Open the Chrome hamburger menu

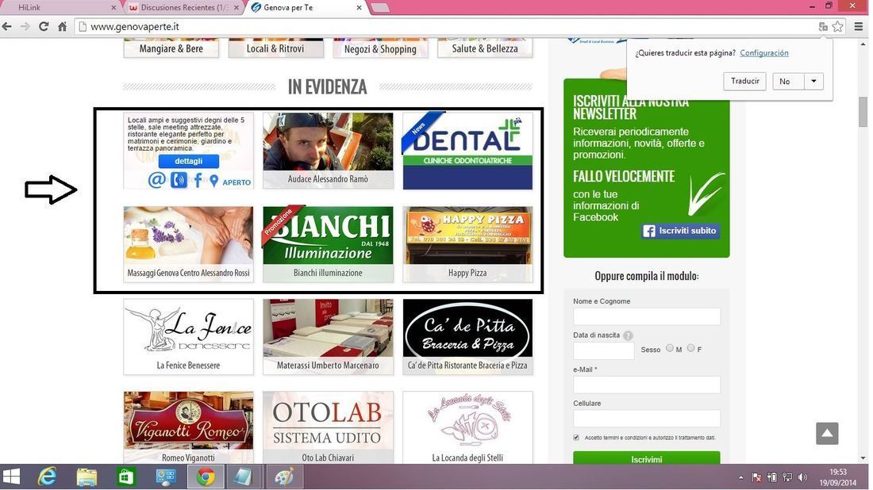(859, 26)
